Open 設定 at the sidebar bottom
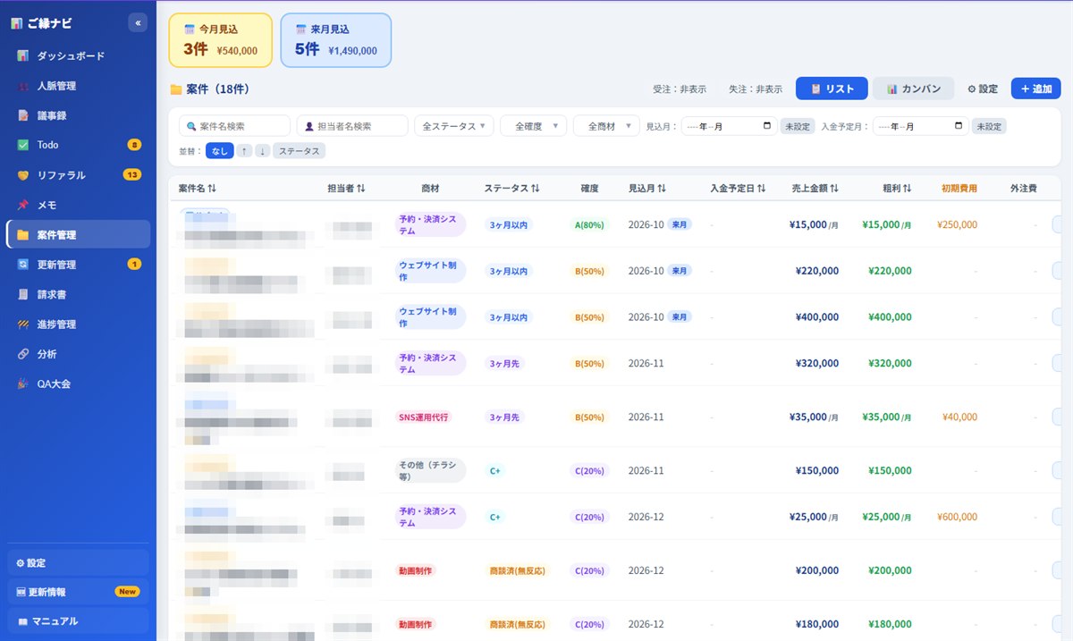The height and width of the screenshot is (641, 1073). pos(78,563)
